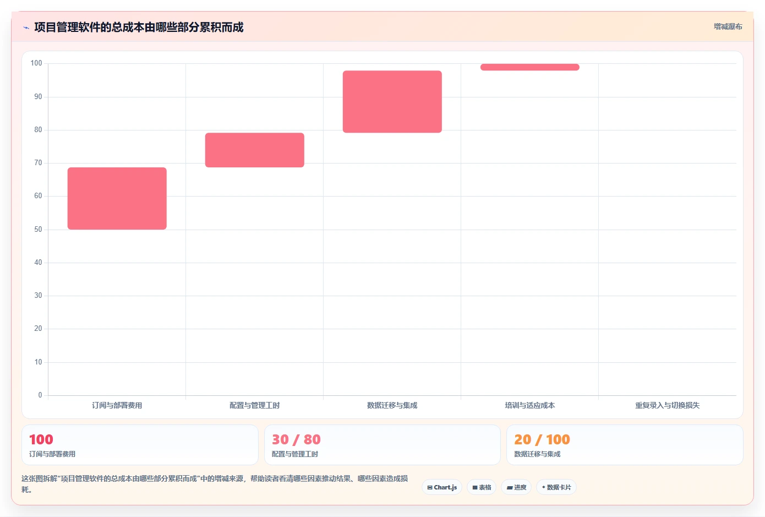Select the data card showing 30 / 80
This screenshot has height=517, width=765.
[382, 445]
